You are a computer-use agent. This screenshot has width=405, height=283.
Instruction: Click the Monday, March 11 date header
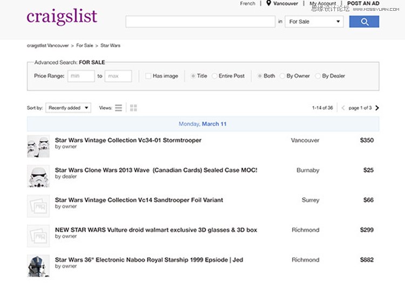click(x=202, y=124)
